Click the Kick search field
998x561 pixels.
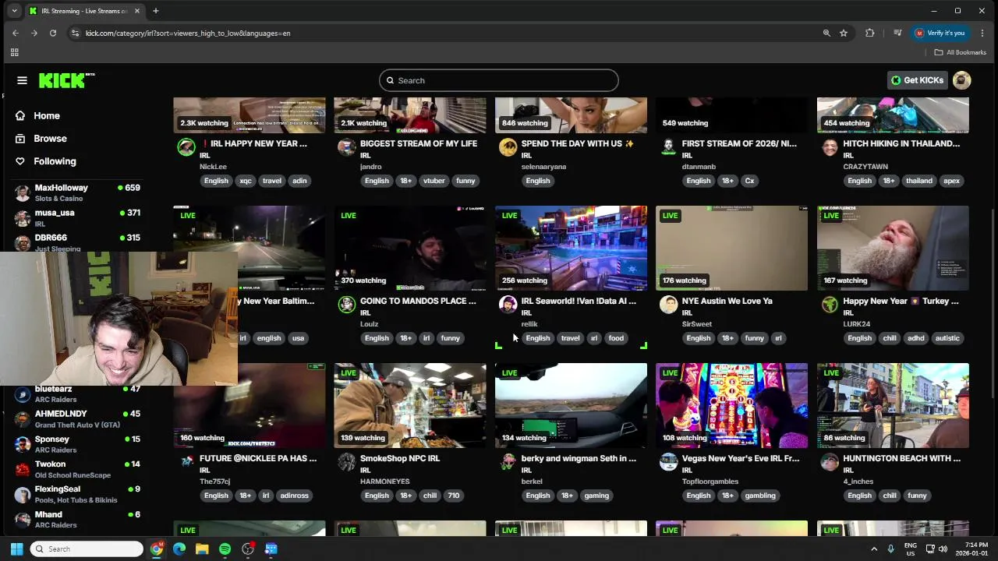pos(499,80)
